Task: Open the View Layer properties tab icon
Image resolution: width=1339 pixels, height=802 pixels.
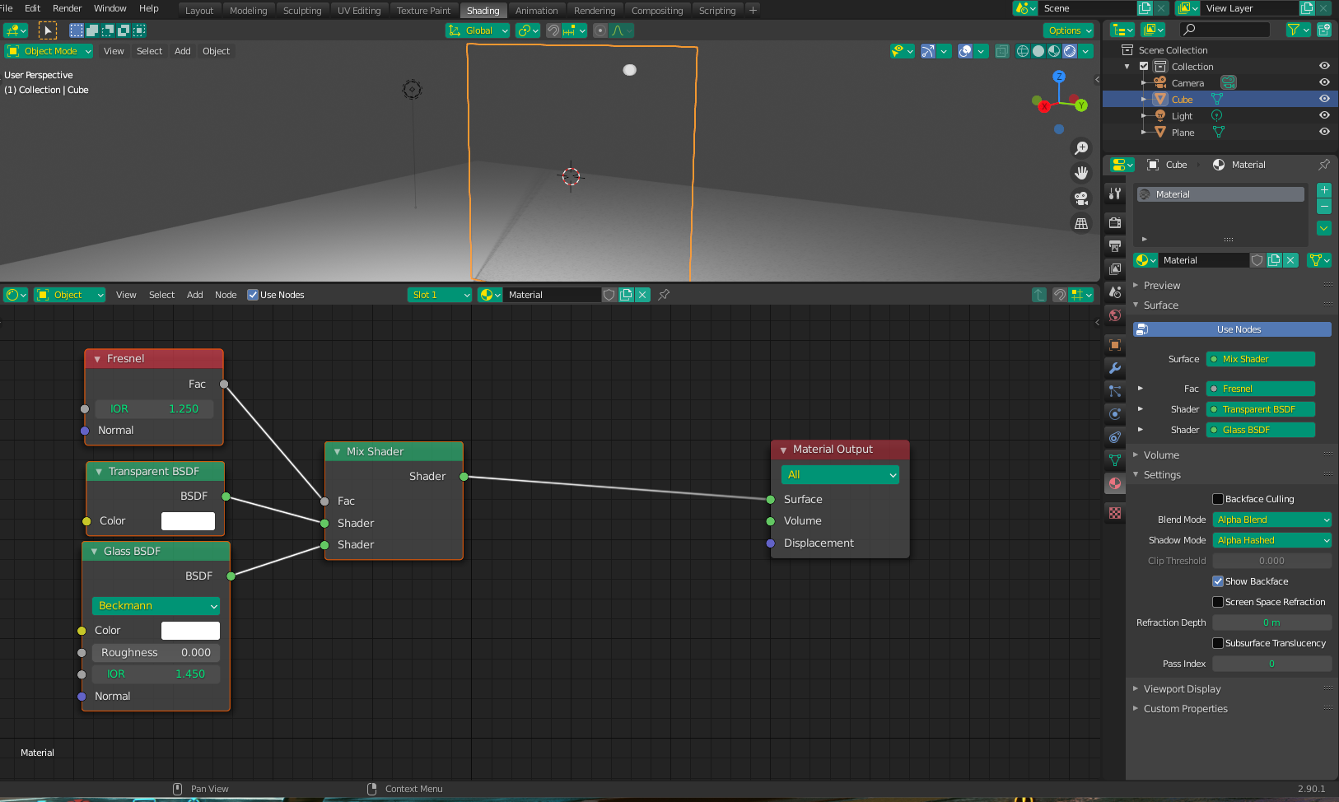Action: 1115,268
